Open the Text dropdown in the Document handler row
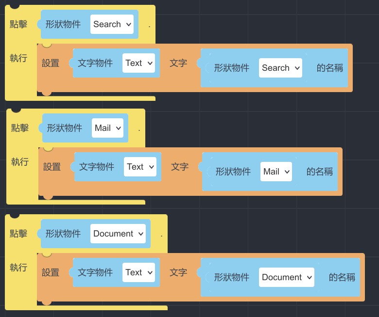The image size is (379, 317). click(x=138, y=272)
